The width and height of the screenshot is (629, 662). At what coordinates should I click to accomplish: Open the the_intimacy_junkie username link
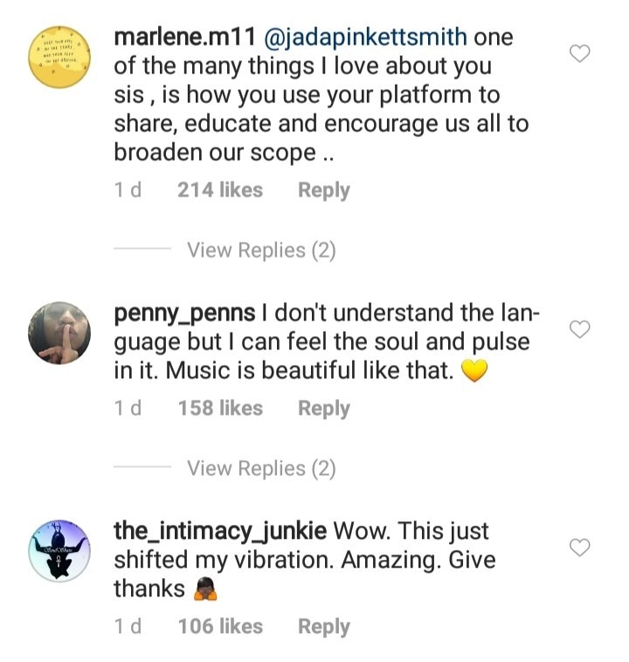pos(220,532)
